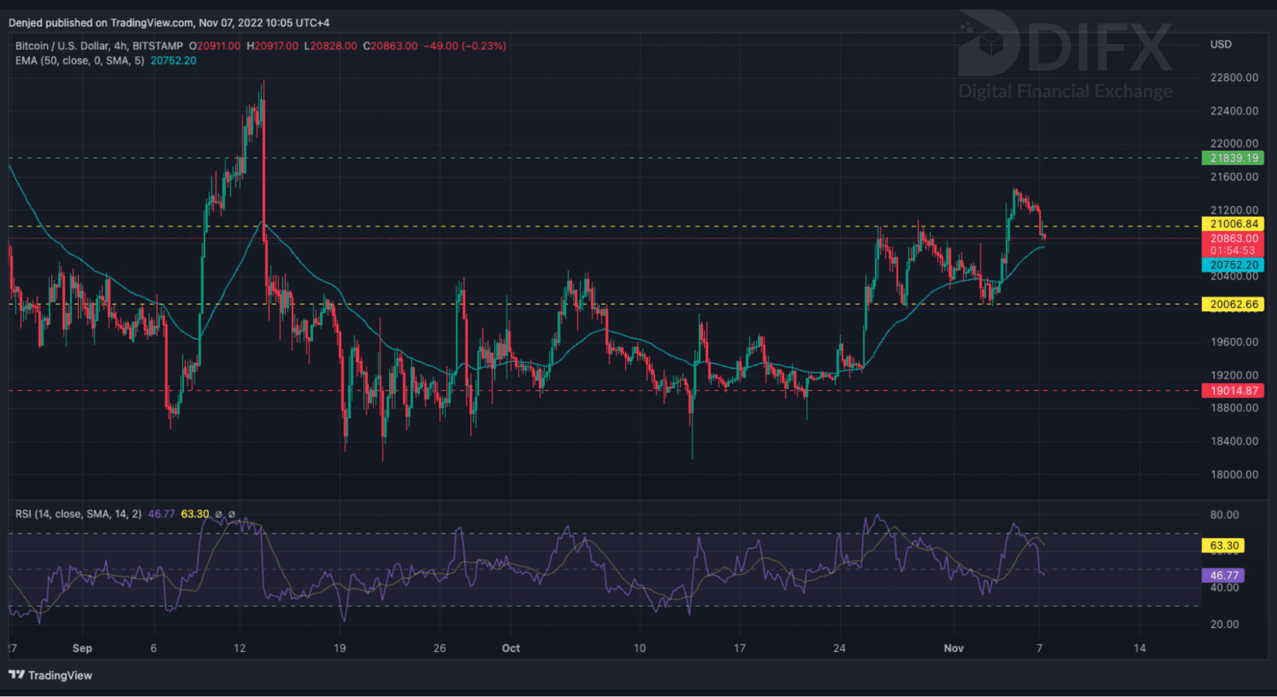Click the yellow 21006.84 price level label
Viewport: 1277px width, 697px height.
click(1233, 224)
